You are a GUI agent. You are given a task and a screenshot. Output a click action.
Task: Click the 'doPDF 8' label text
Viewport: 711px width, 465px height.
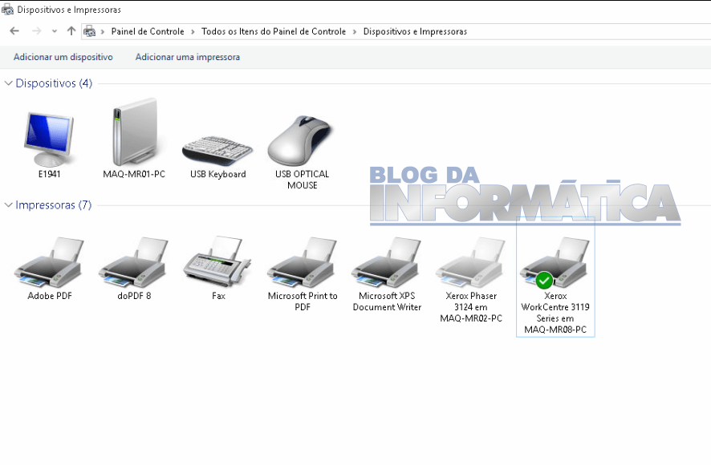pyautogui.click(x=134, y=296)
